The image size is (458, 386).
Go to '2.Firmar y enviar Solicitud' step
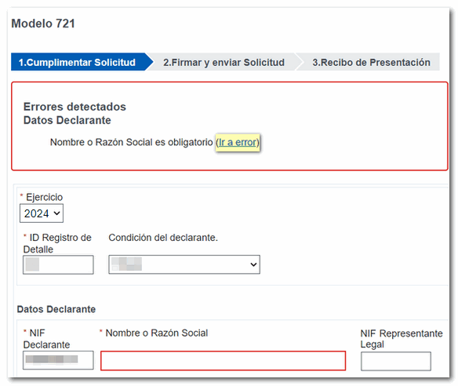tap(224, 62)
